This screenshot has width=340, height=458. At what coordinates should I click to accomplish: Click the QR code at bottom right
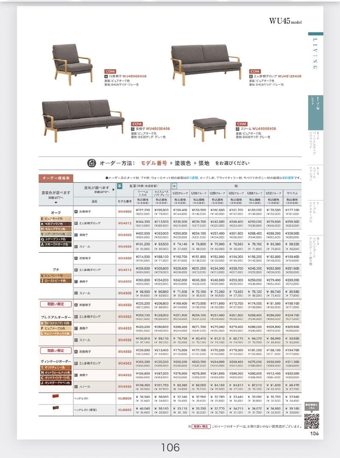click(312, 421)
